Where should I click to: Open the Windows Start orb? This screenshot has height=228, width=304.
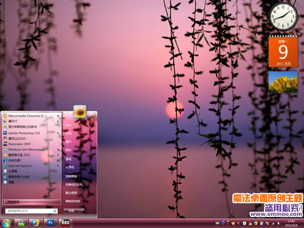(x=6, y=223)
